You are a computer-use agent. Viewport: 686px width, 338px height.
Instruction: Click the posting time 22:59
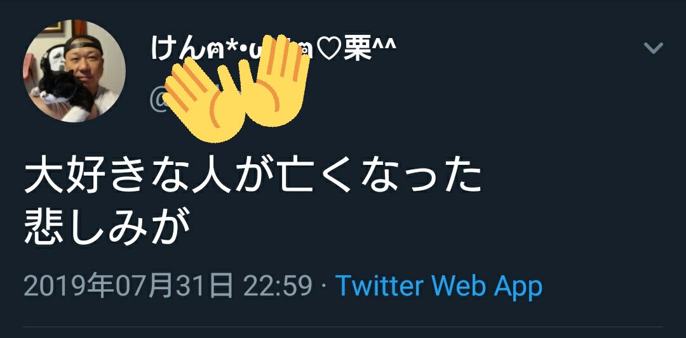click(x=278, y=287)
